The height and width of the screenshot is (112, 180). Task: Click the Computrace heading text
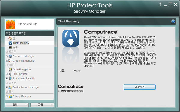click(100, 32)
